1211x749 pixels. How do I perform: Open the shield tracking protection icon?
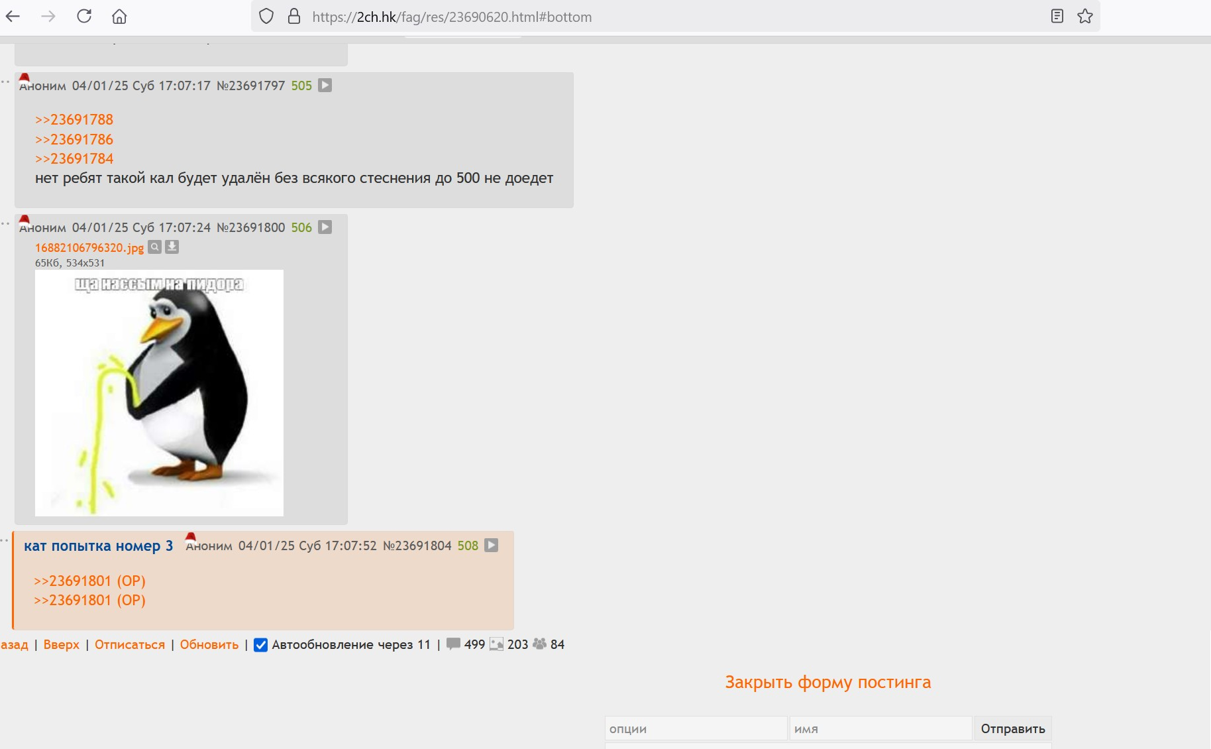[266, 17]
